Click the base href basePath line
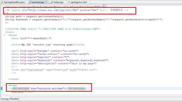 (31, 38)
